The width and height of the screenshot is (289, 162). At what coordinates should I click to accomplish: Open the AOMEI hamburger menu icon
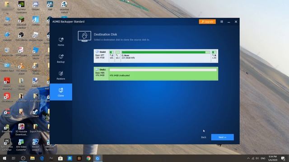pyautogui.click(x=222, y=22)
